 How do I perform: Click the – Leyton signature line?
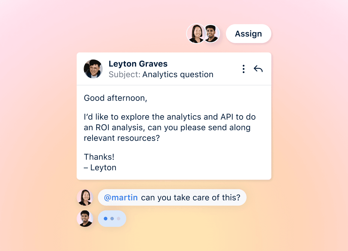point(100,167)
